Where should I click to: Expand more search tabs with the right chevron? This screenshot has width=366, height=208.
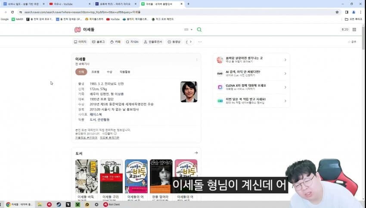pyautogui.click(x=190, y=42)
